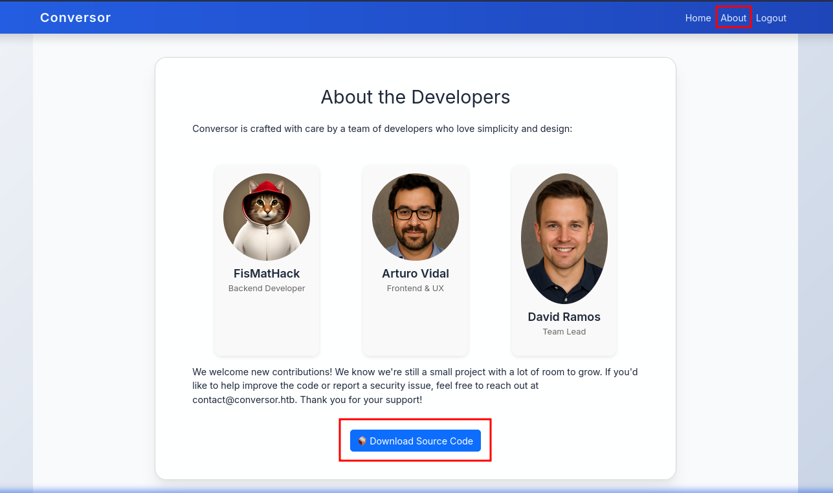The height and width of the screenshot is (493, 833).
Task: Click the Arturo Vidal name heading
Action: [x=416, y=274]
